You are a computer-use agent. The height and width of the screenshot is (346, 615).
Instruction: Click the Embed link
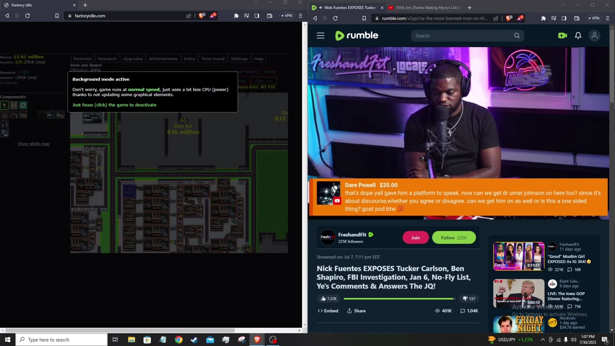pyautogui.click(x=328, y=311)
